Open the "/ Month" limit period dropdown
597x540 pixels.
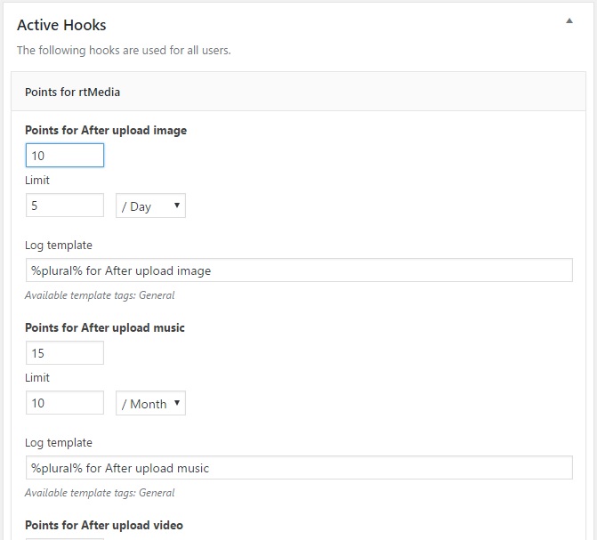(150, 404)
